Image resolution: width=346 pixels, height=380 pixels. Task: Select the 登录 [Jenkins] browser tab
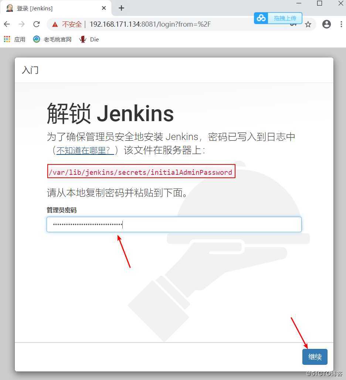[x=56, y=8]
